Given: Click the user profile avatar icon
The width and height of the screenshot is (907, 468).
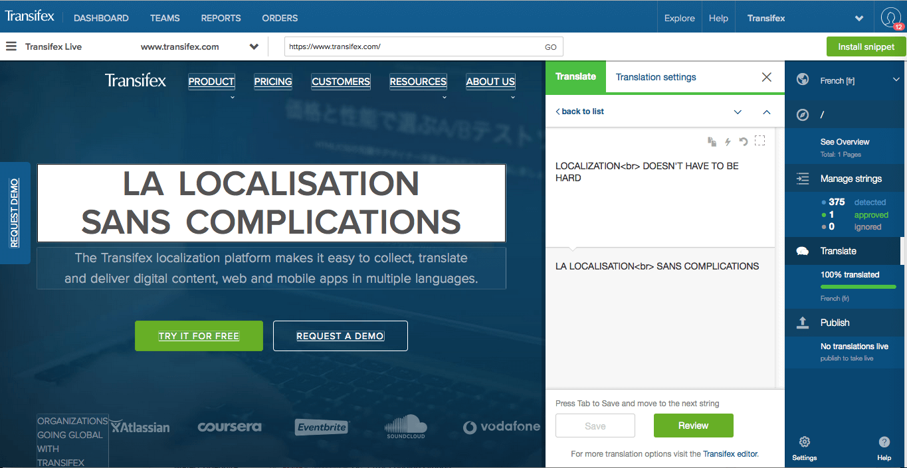Looking at the screenshot, I should pyautogui.click(x=890, y=18).
